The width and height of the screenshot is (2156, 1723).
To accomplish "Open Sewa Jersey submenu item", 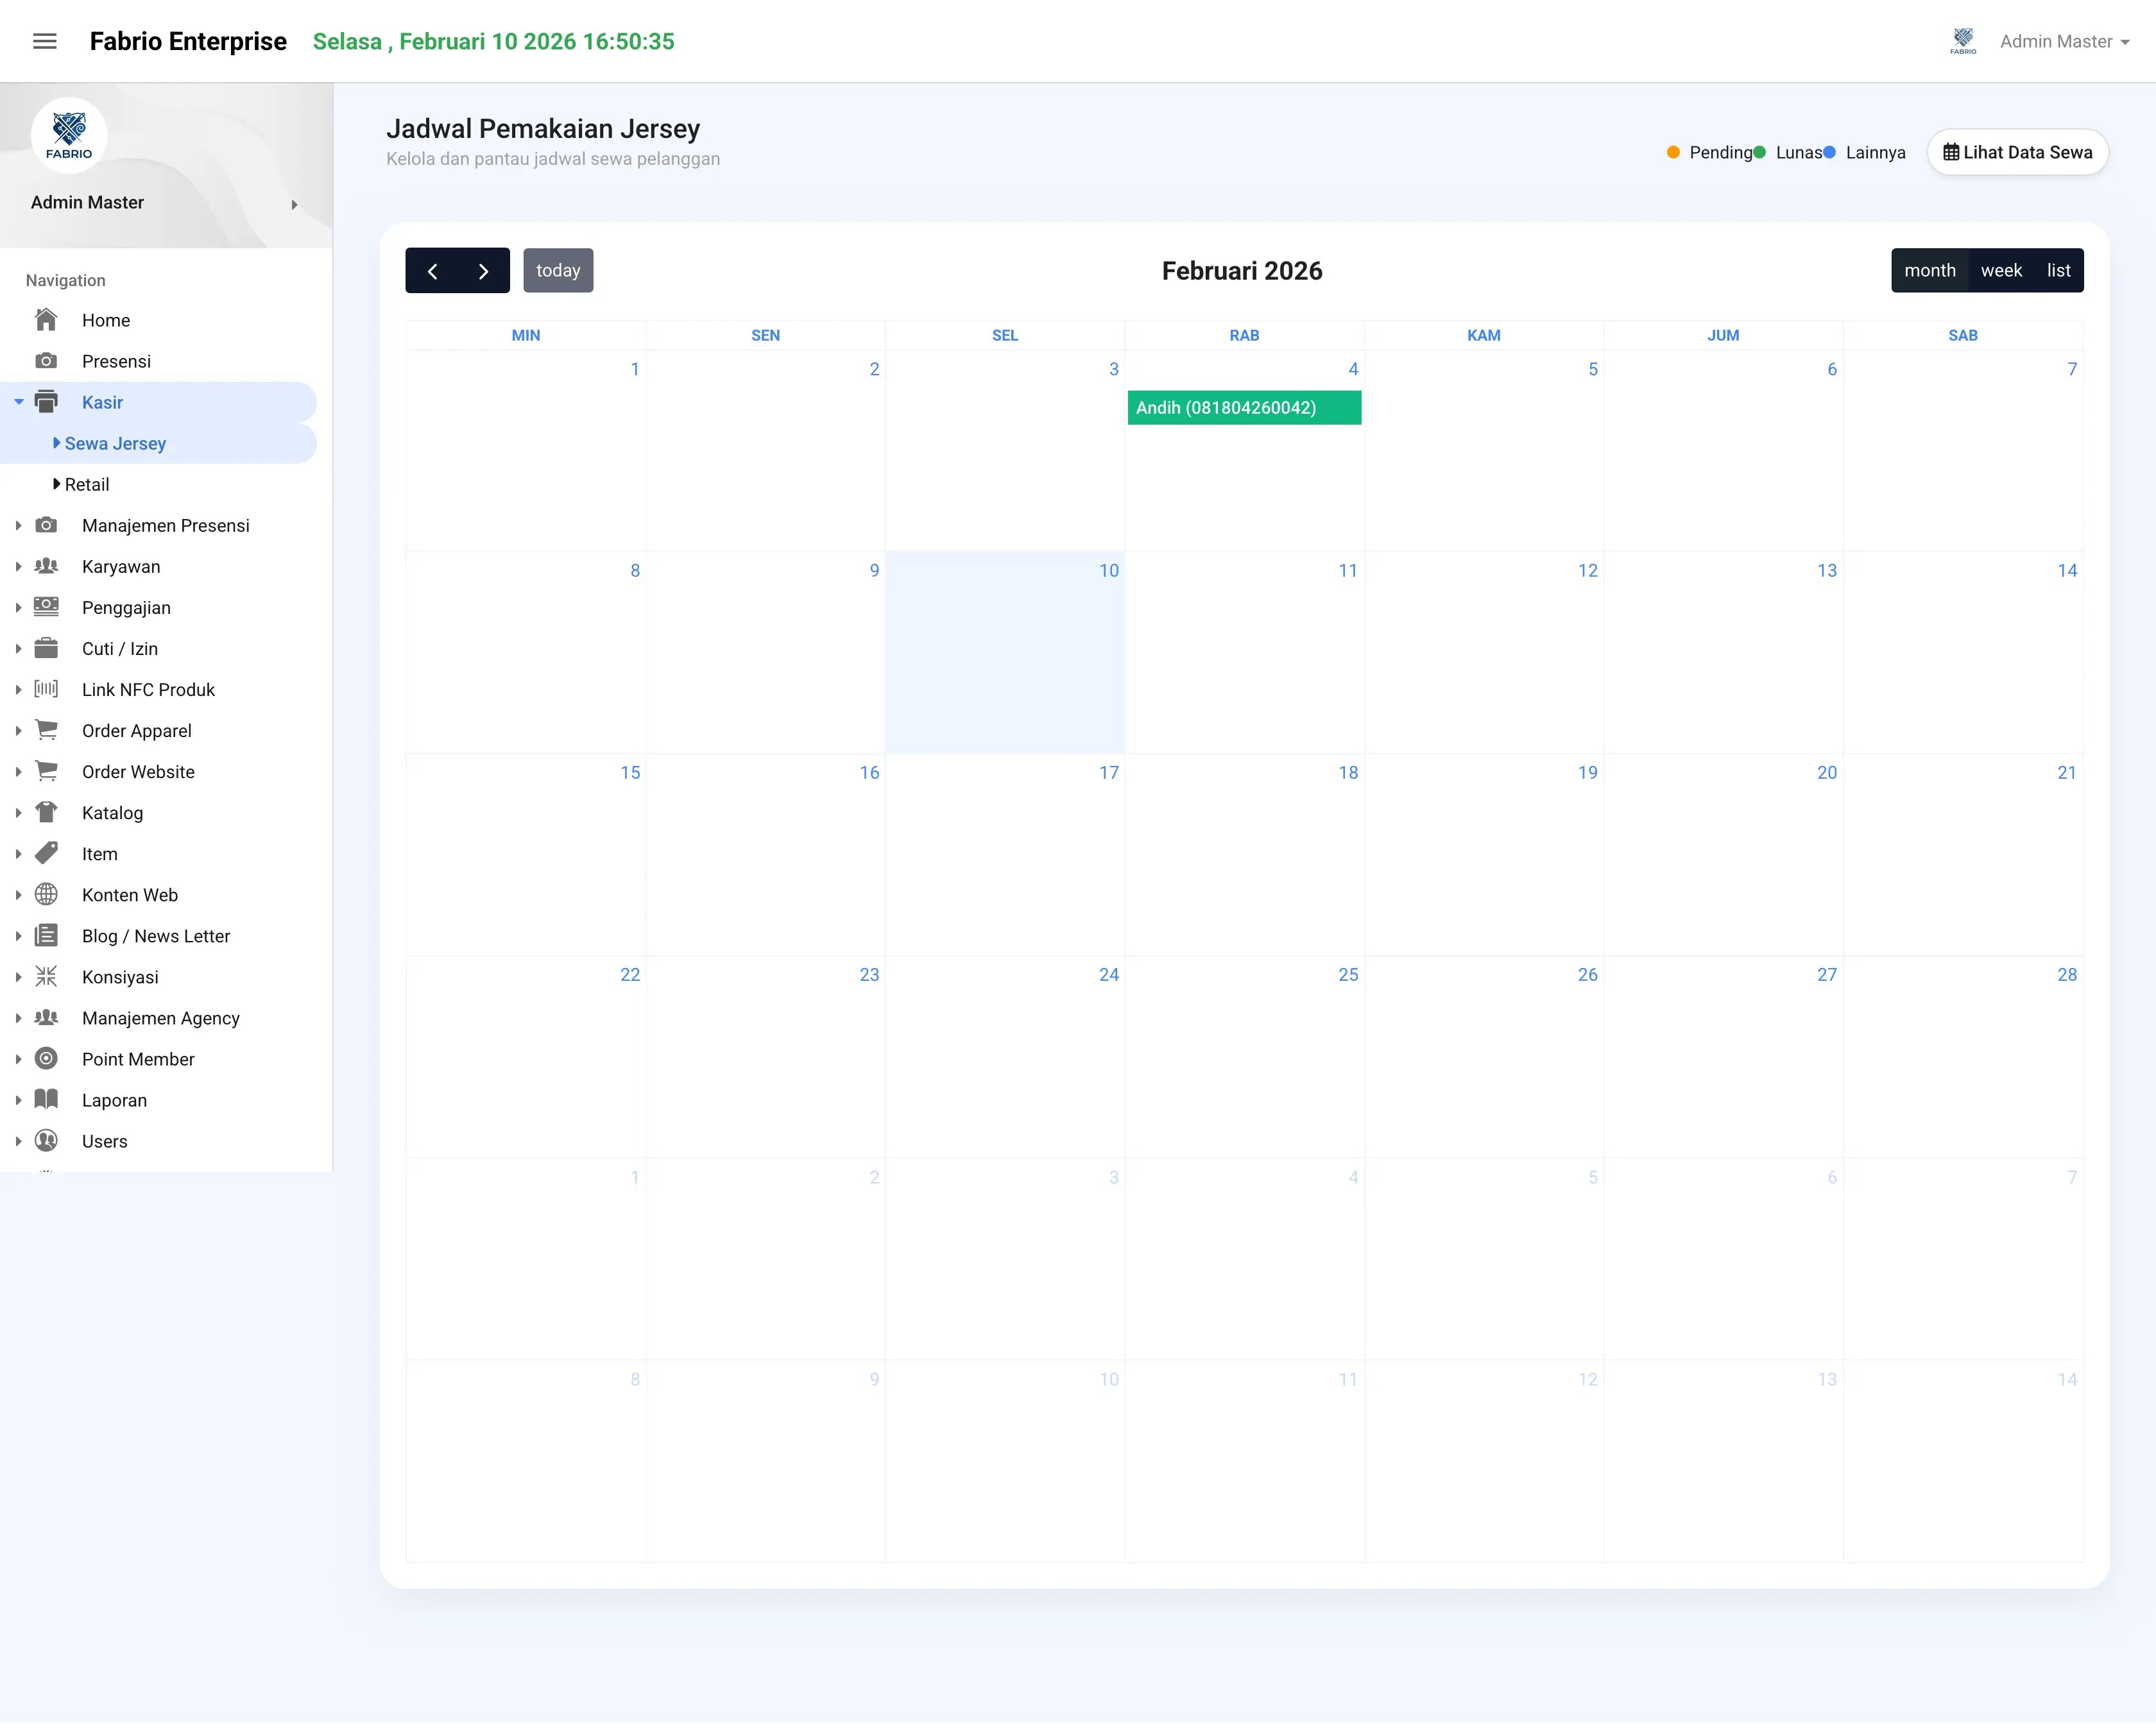I will pyautogui.click(x=115, y=443).
